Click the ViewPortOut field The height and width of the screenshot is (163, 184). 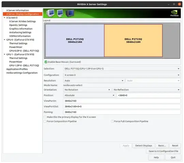click(122, 106)
